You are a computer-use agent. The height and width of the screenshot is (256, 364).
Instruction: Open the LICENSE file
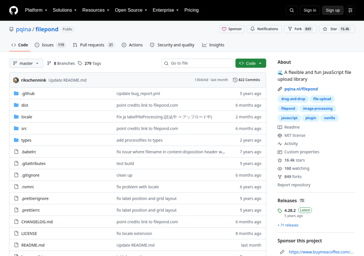pyautogui.click(x=29, y=234)
